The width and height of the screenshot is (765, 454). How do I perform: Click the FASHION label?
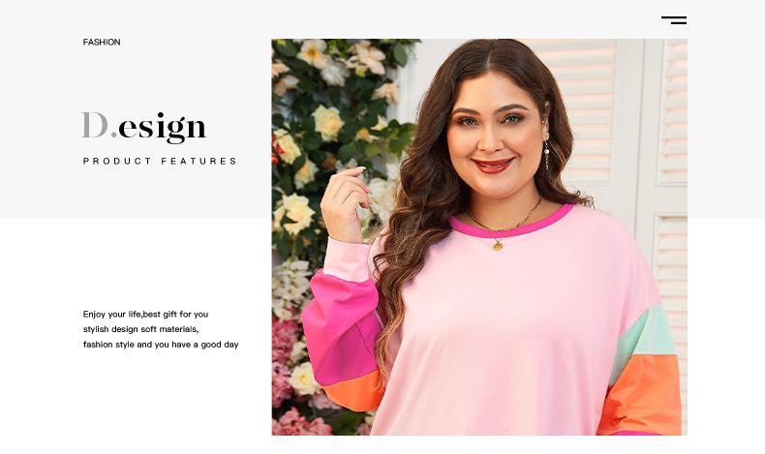click(x=102, y=43)
